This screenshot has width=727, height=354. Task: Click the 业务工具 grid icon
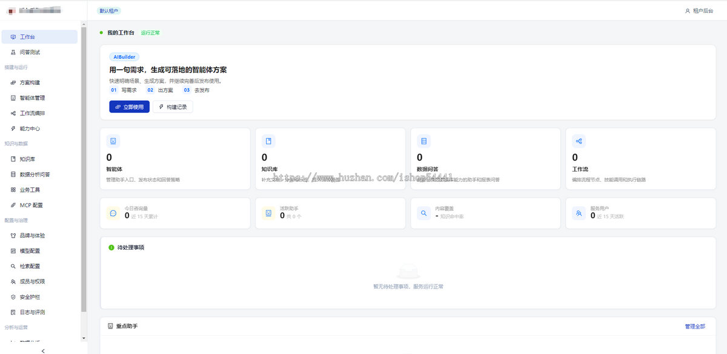click(x=13, y=190)
